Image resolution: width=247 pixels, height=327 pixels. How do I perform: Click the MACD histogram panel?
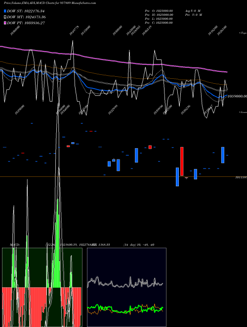click(x=42, y=287)
